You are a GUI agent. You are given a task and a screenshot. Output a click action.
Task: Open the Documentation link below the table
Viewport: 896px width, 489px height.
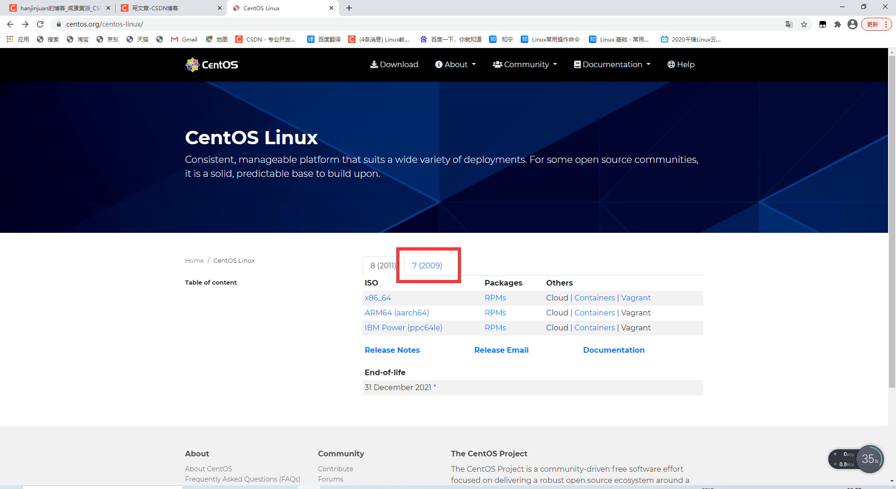coord(614,350)
